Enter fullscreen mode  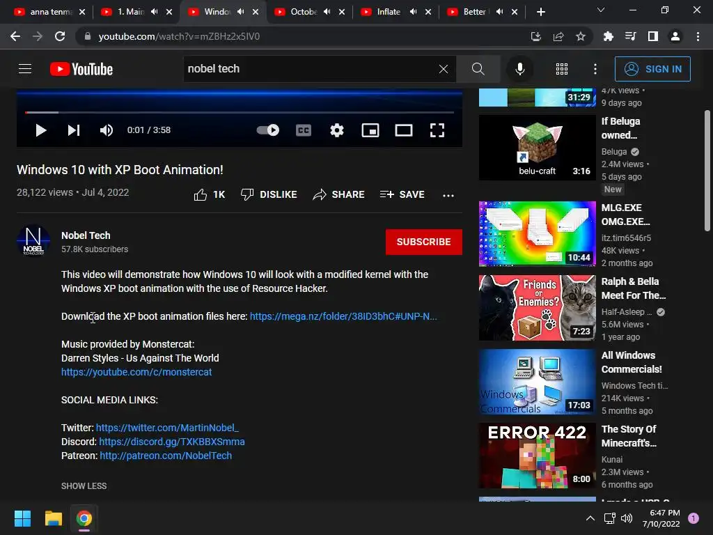click(437, 130)
